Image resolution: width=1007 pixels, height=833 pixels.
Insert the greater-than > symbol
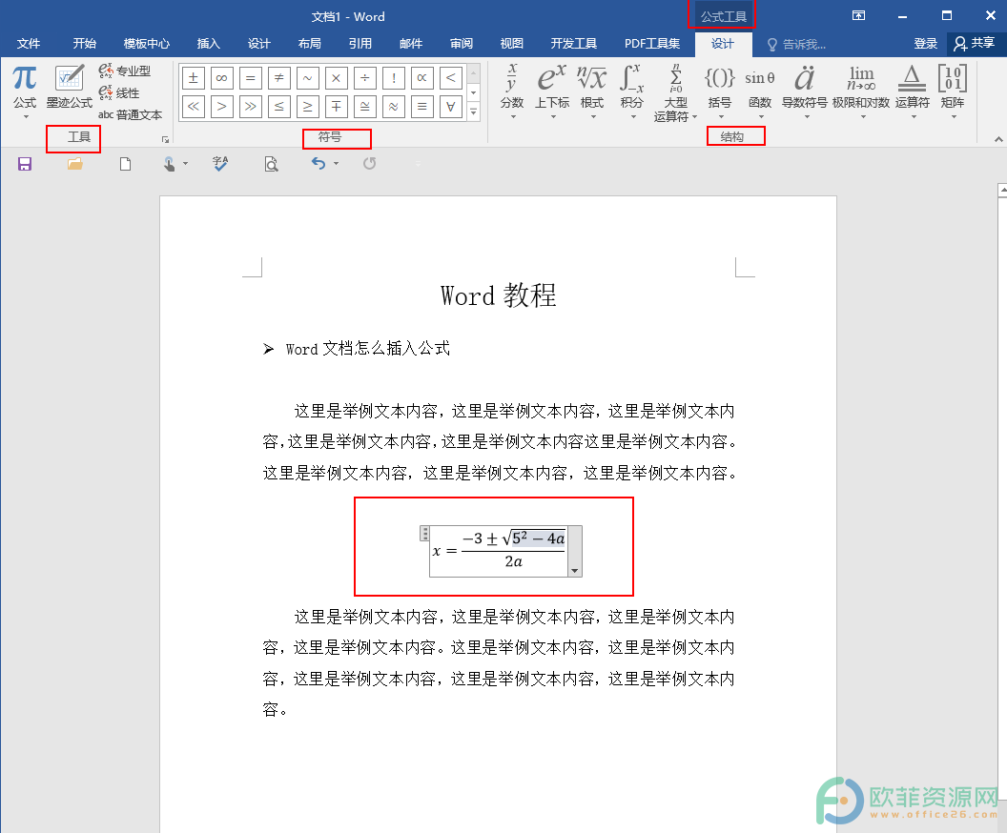point(221,107)
